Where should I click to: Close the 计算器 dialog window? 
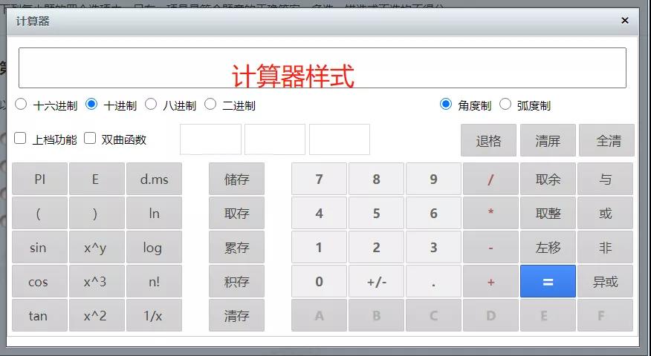pyautogui.click(x=624, y=21)
